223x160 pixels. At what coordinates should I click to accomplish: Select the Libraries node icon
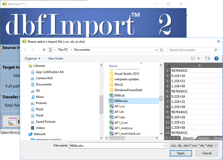coord(30,66)
